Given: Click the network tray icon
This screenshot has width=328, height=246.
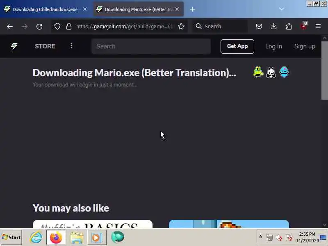Looking at the screenshot, I should click(x=269, y=237).
